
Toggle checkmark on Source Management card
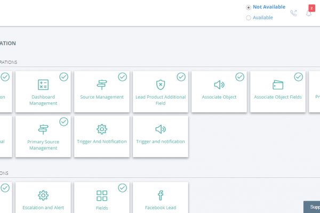tap(122, 77)
